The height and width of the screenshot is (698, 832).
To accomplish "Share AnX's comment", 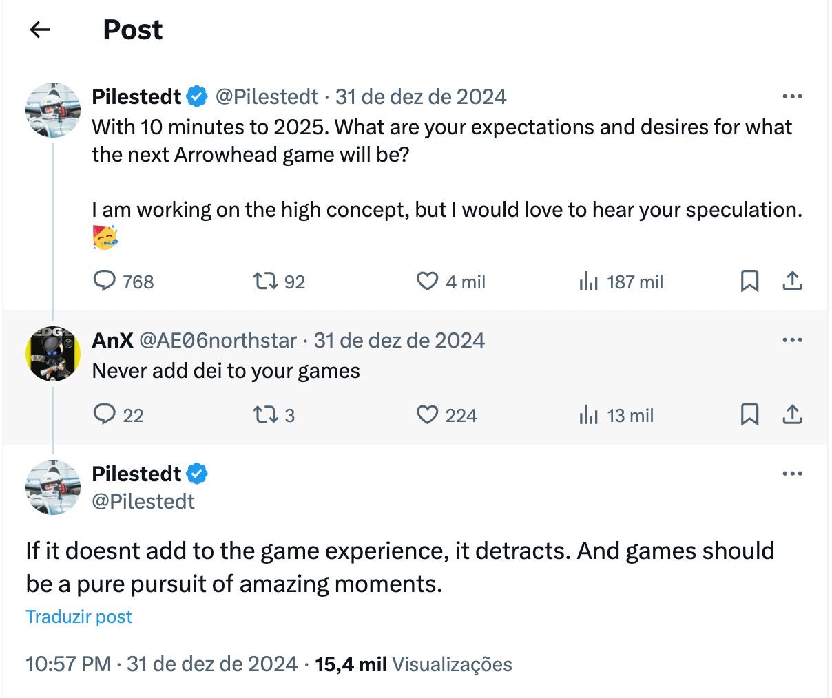I will [793, 414].
